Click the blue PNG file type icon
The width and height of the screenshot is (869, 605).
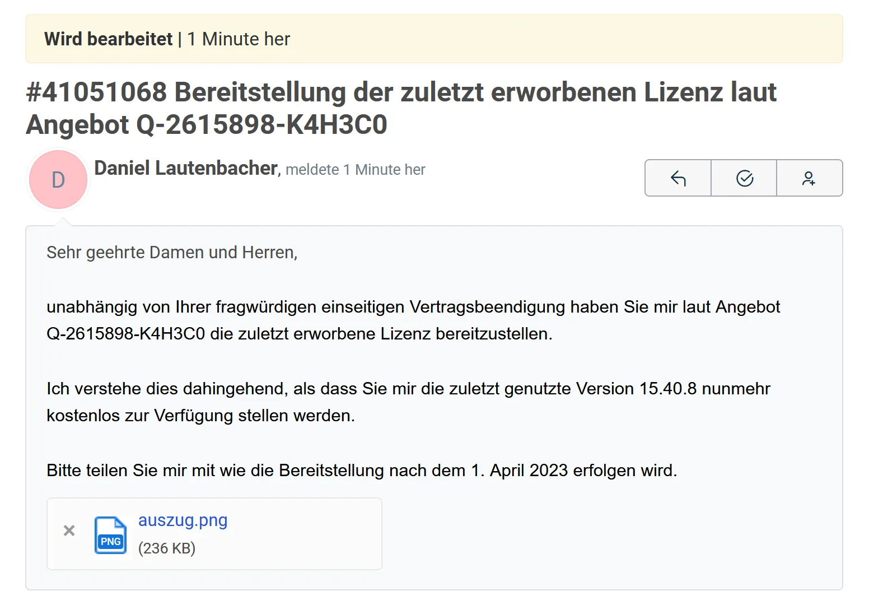coord(110,536)
